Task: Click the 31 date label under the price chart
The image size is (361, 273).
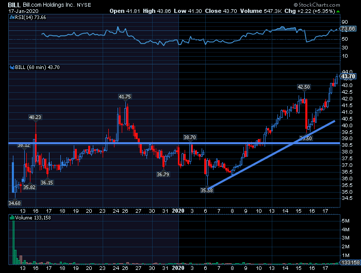Action: pyautogui.click(x=165, y=211)
